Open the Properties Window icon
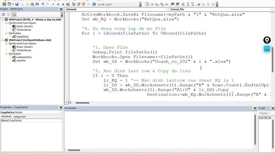The width and height of the screenshot is (275, 154). click(x=79, y=4)
